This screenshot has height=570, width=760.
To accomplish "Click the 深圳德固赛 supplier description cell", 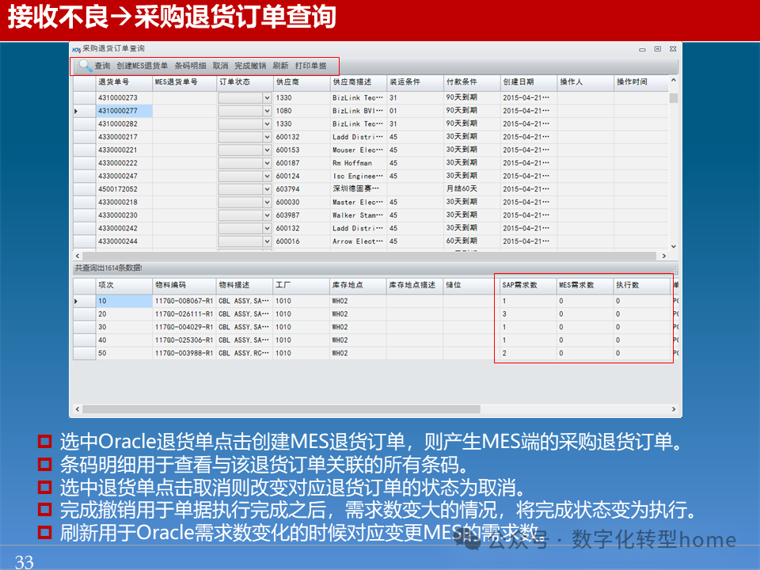I will pyautogui.click(x=358, y=189).
